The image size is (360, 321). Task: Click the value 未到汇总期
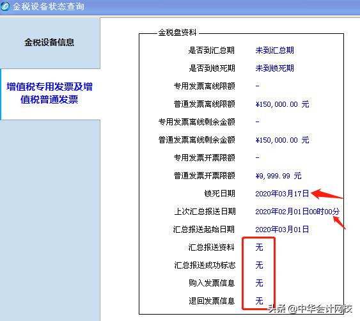(274, 51)
